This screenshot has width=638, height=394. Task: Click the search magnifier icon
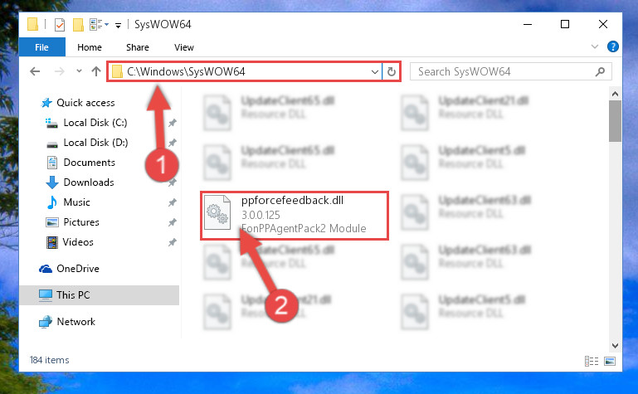tap(600, 72)
